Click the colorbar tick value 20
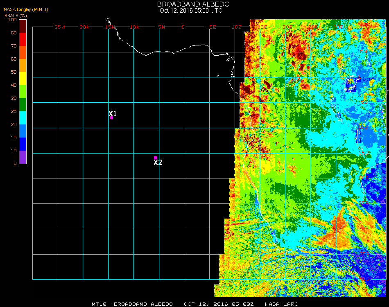Image resolution: width=389 pixels, height=307 pixels. click(14, 125)
